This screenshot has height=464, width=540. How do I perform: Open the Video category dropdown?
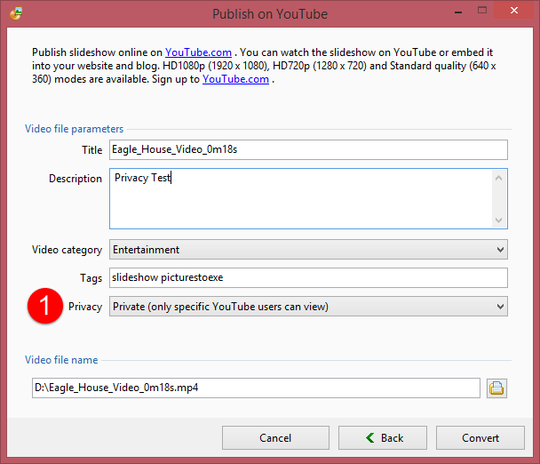[308, 249]
